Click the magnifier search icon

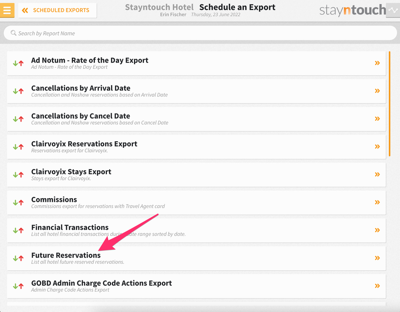click(x=13, y=33)
